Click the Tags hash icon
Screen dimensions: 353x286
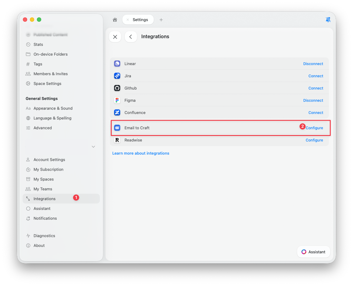28,64
